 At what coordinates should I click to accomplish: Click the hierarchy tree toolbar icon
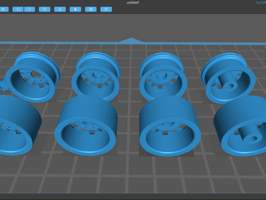pos(60,9)
